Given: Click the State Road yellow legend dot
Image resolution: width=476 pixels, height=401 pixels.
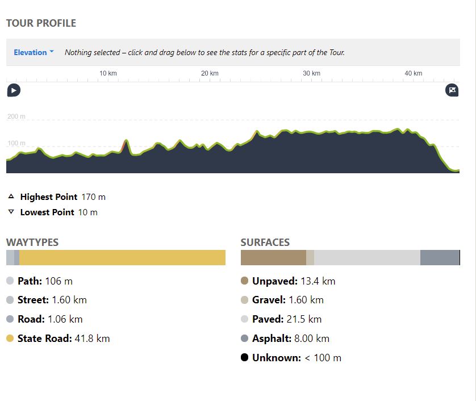Looking at the screenshot, I should click(10, 339).
